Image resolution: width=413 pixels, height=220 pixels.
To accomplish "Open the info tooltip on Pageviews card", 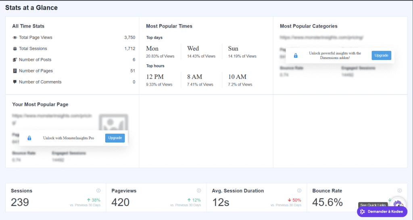I will pos(199,191).
